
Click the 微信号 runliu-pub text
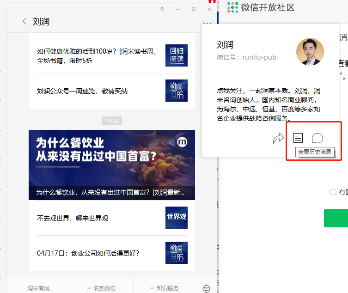(246, 57)
